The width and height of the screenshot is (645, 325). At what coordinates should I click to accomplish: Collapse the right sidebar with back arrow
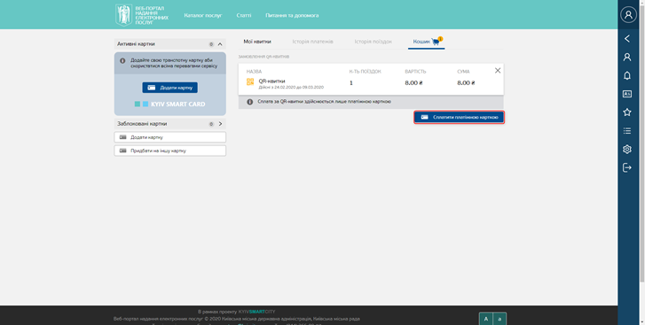627,39
